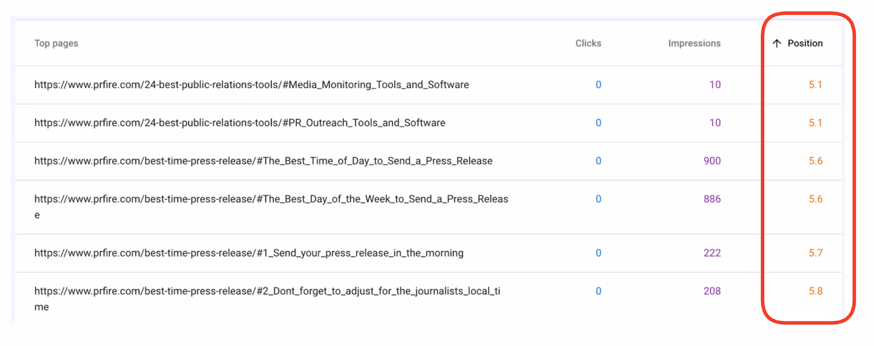Select clicks value for Best_Day_of_the_Week row
The height and width of the screenshot is (346, 874).
click(598, 199)
